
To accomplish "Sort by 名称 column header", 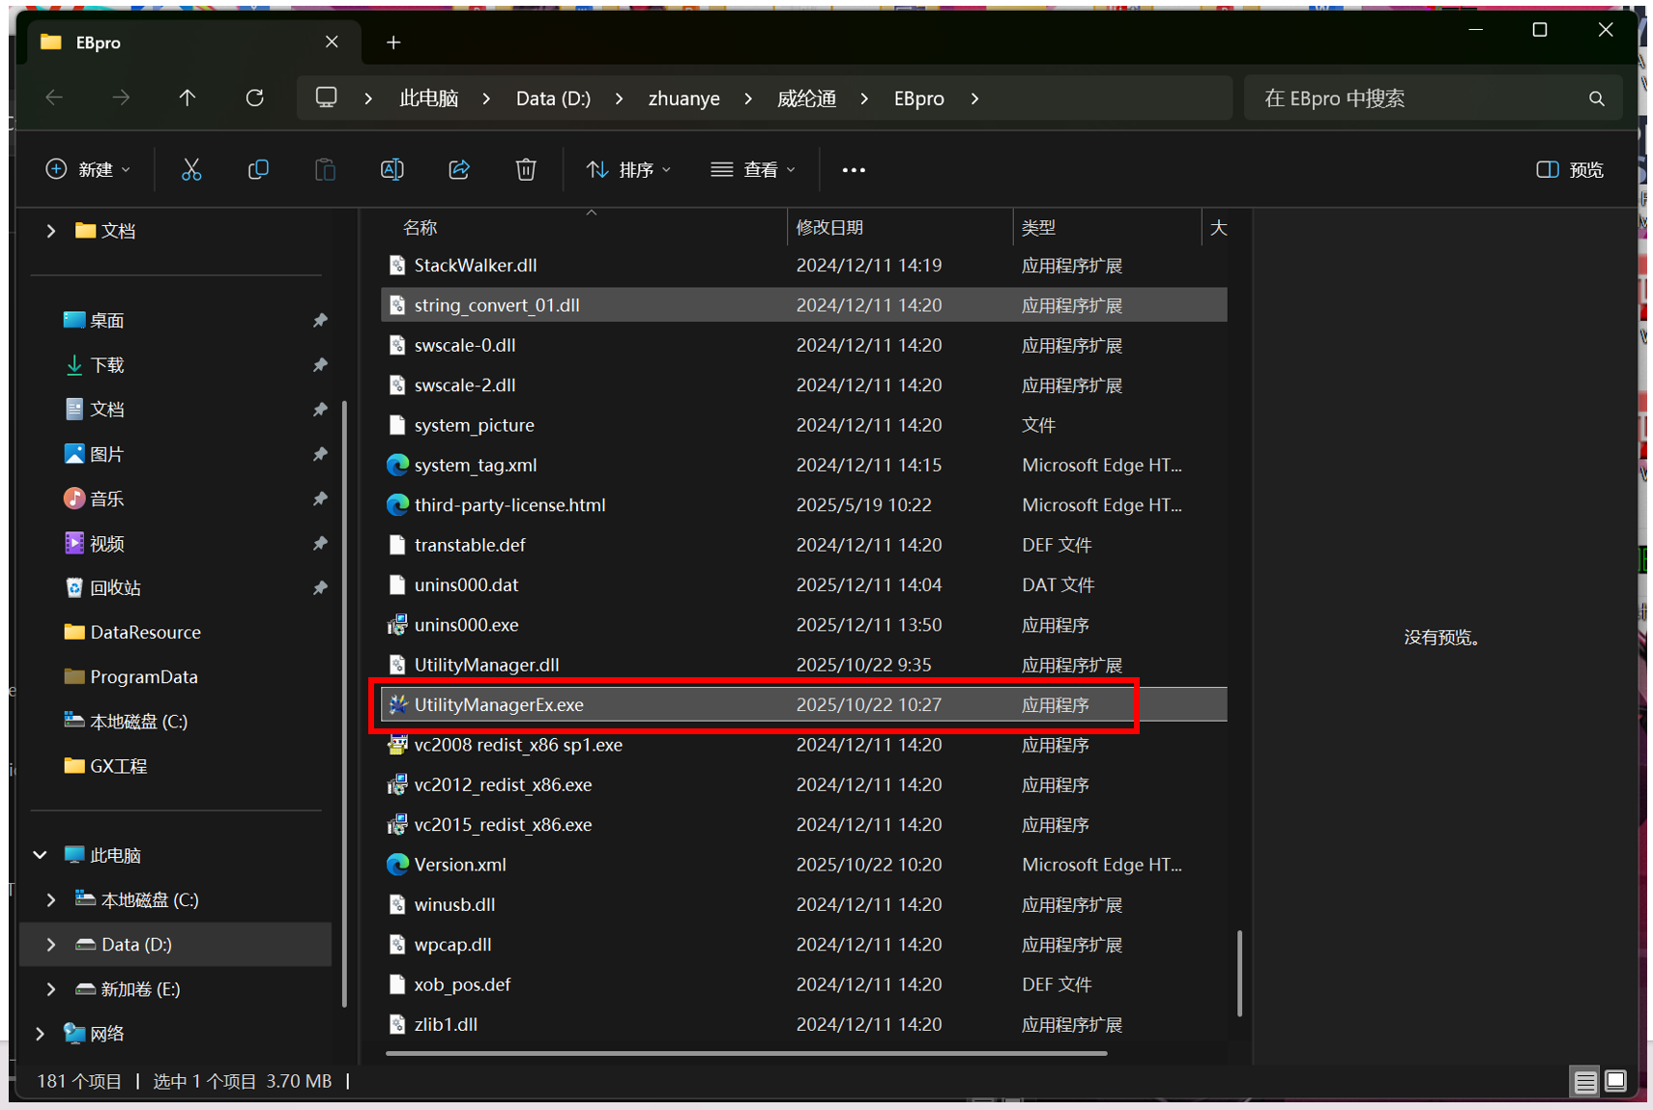I will (420, 228).
